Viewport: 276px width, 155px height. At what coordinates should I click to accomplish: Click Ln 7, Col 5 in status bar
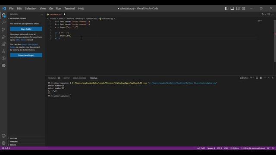click(201, 148)
